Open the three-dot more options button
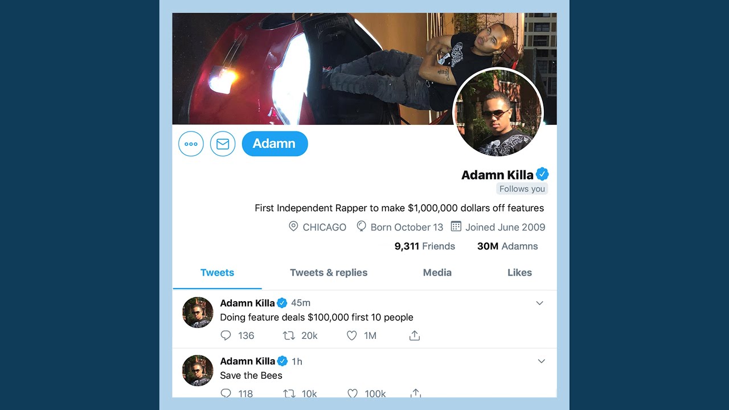The height and width of the screenshot is (410, 729). [191, 144]
